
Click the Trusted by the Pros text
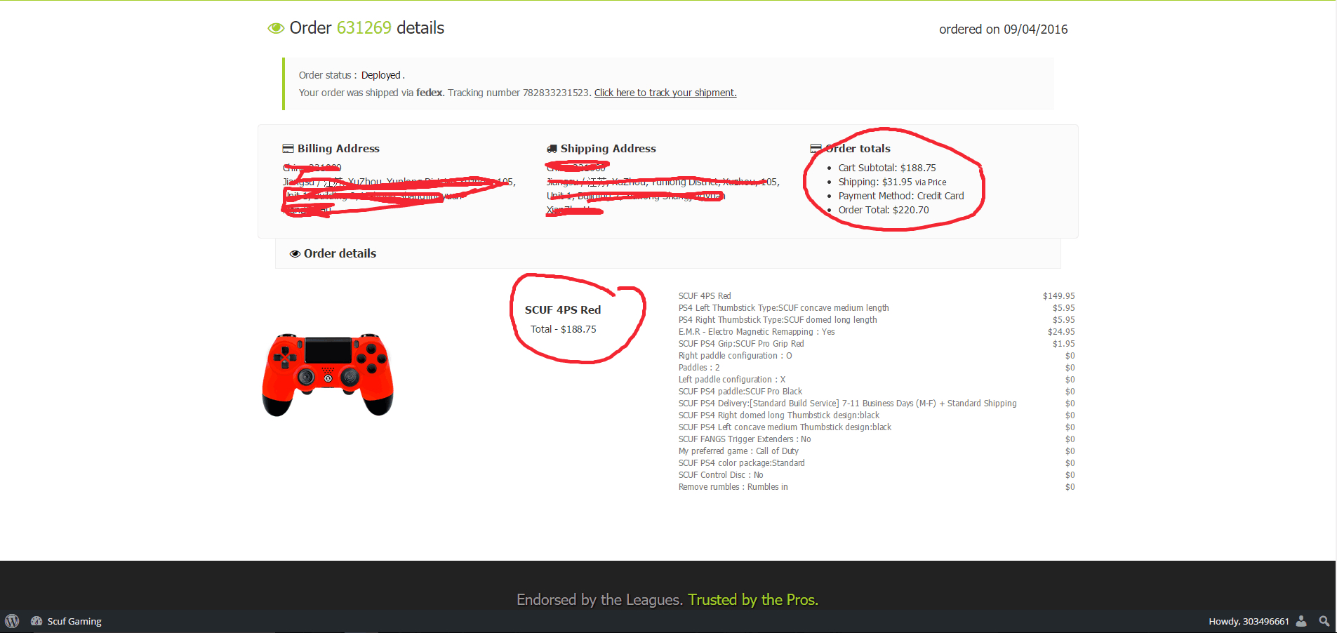[753, 599]
